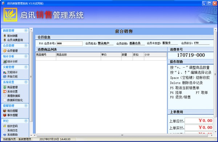218x142 pixels.
Task: Click the horizontal scrollbar right arrow
Action: coord(212,135)
